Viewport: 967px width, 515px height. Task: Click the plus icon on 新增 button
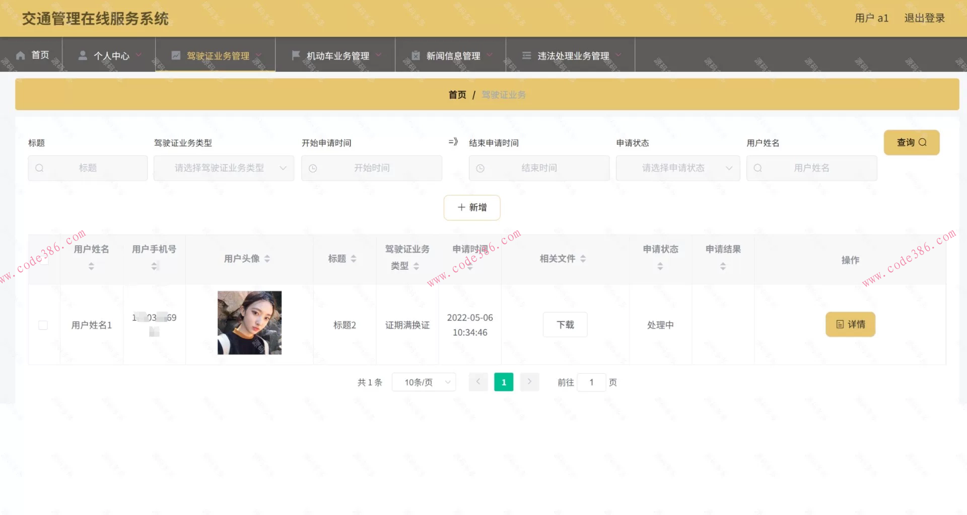coord(461,207)
